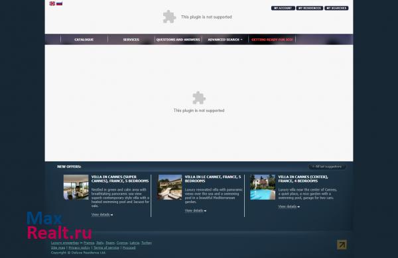The image size is (398, 258).
Task: Open the Spain footer link
Action: (x=110, y=243)
